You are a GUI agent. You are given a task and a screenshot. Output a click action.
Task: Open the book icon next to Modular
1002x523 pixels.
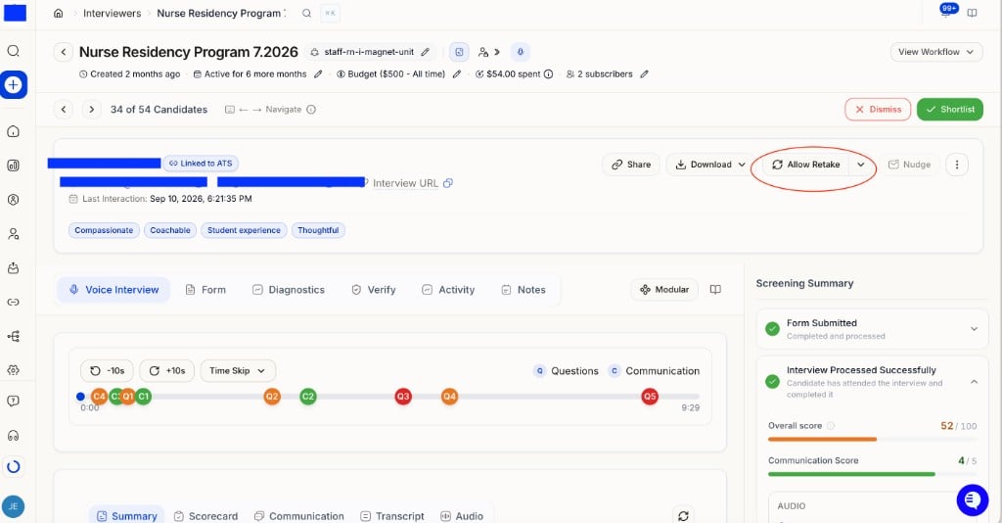click(715, 290)
